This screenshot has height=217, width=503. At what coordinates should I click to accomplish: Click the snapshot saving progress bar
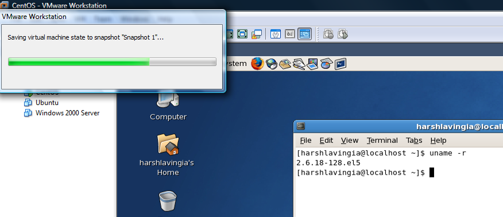(x=112, y=62)
